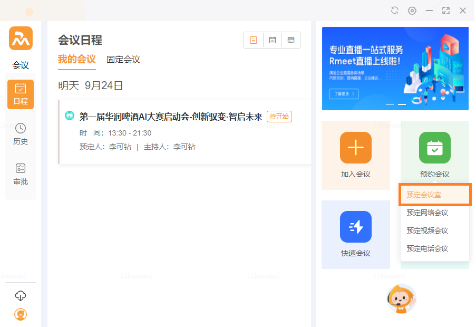Screen dimensions: 476x327
Task: Open the orange user avatar profile
Action: pyautogui.click(x=21, y=314)
